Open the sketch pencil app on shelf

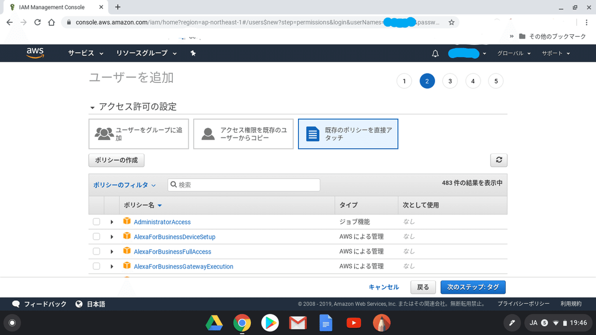pyautogui.click(x=381, y=324)
